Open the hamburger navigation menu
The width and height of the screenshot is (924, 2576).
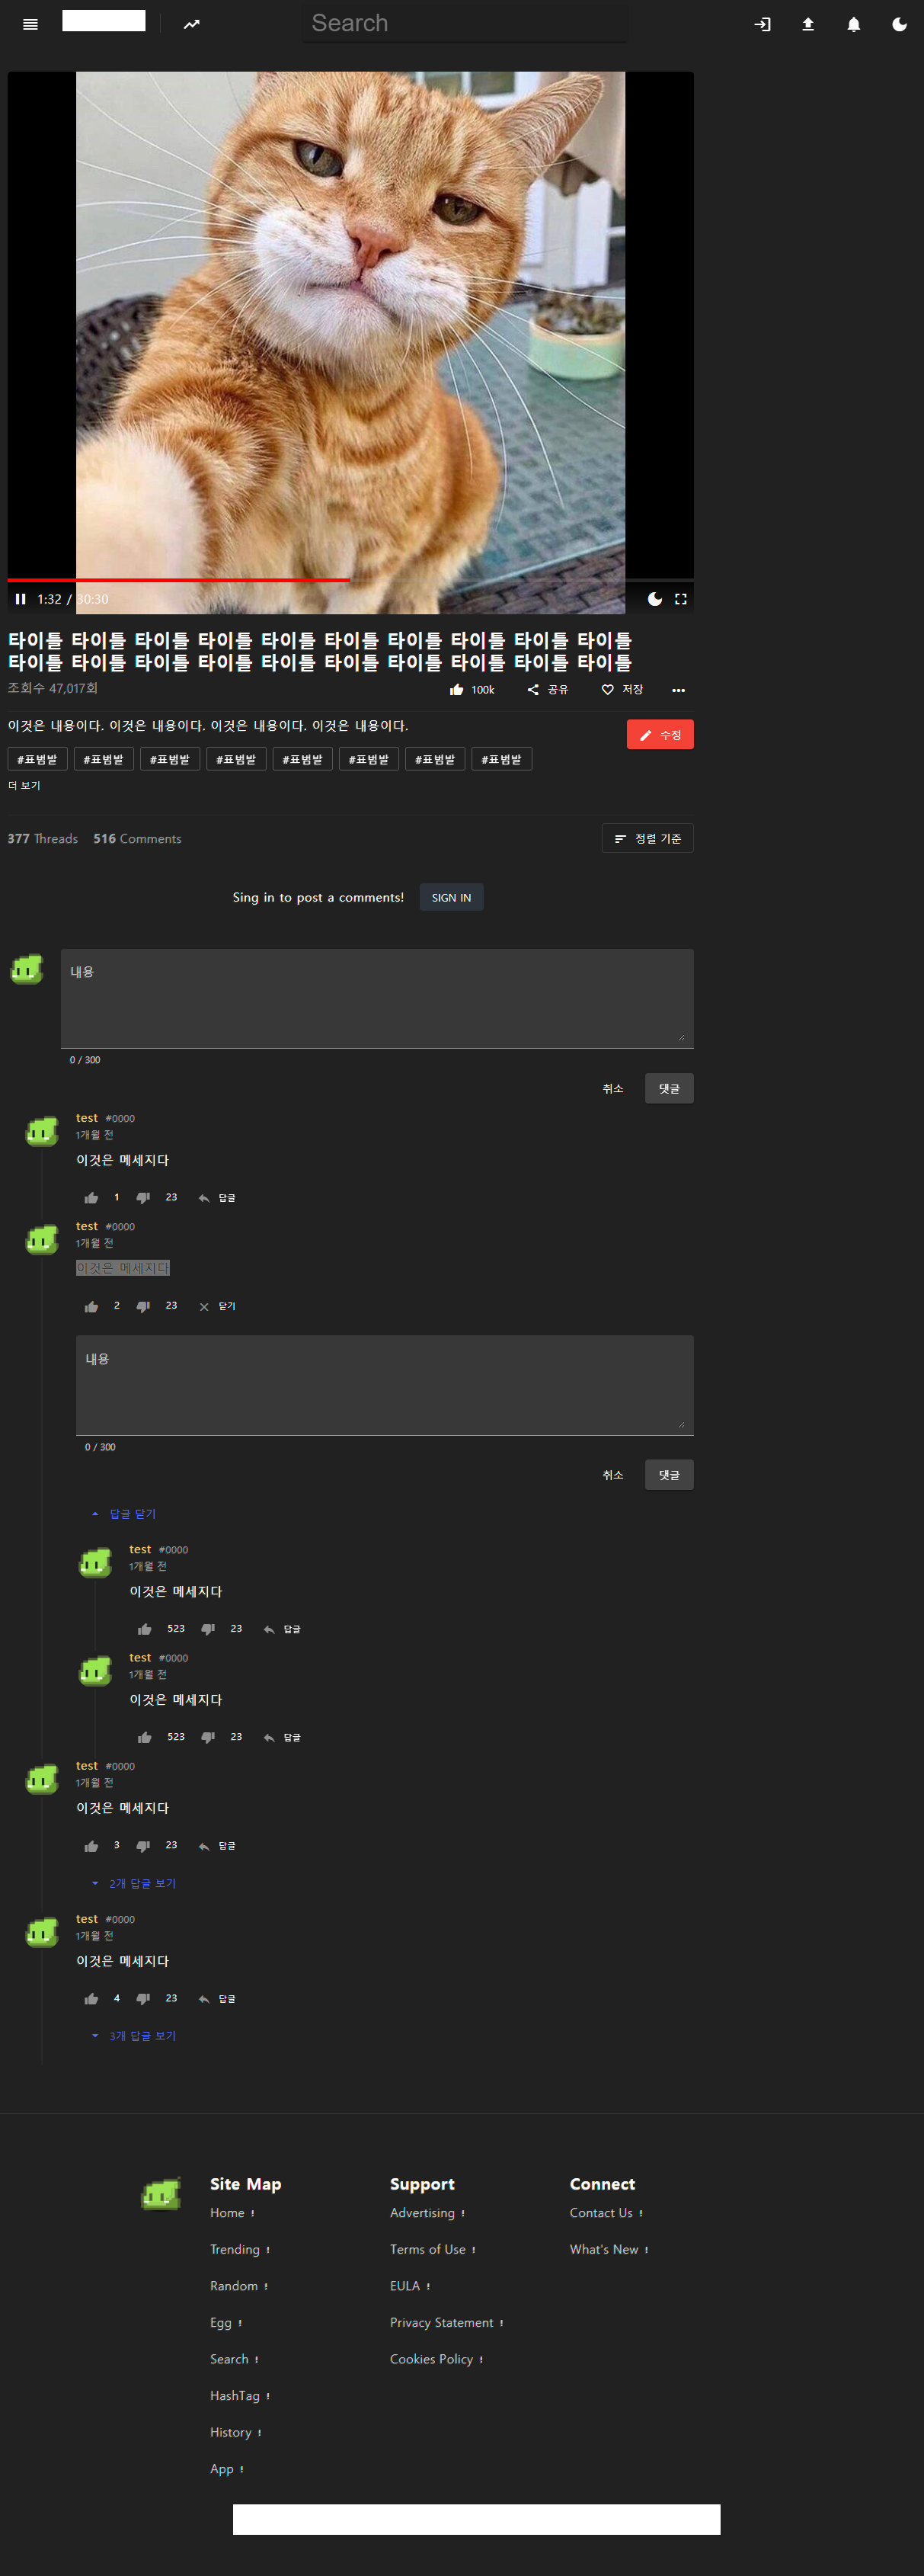pos(30,24)
